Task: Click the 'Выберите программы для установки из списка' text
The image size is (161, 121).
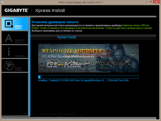Action: point(57,31)
